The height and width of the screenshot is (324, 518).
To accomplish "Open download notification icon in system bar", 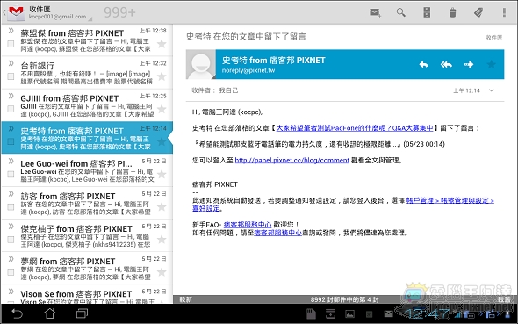I will click(330, 313).
